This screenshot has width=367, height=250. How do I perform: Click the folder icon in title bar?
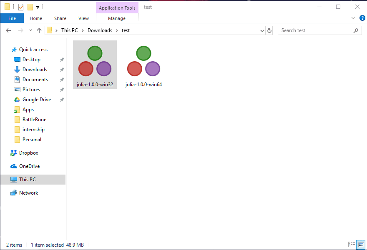pyautogui.click(x=7, y=7)
